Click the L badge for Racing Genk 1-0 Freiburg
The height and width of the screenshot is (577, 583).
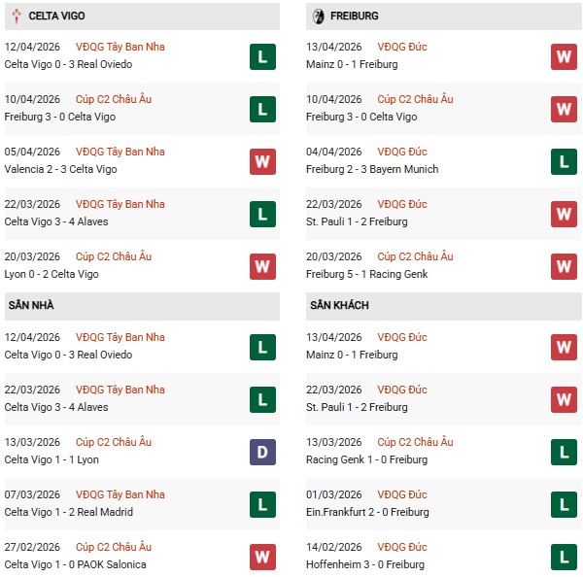tap(564, 451)
